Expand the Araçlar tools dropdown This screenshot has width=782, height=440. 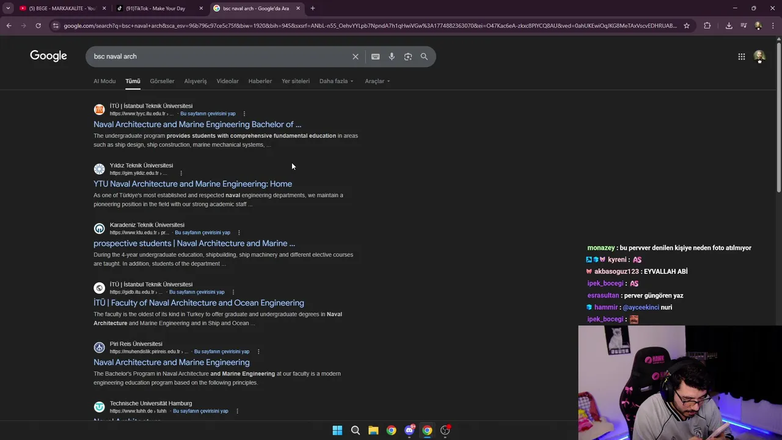pos(377,81)
